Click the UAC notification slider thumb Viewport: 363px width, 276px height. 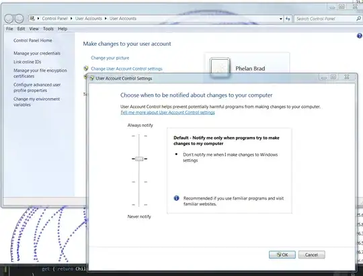pos(139,158)
